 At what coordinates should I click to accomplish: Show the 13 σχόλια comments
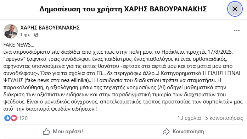[x=189, y=118]
